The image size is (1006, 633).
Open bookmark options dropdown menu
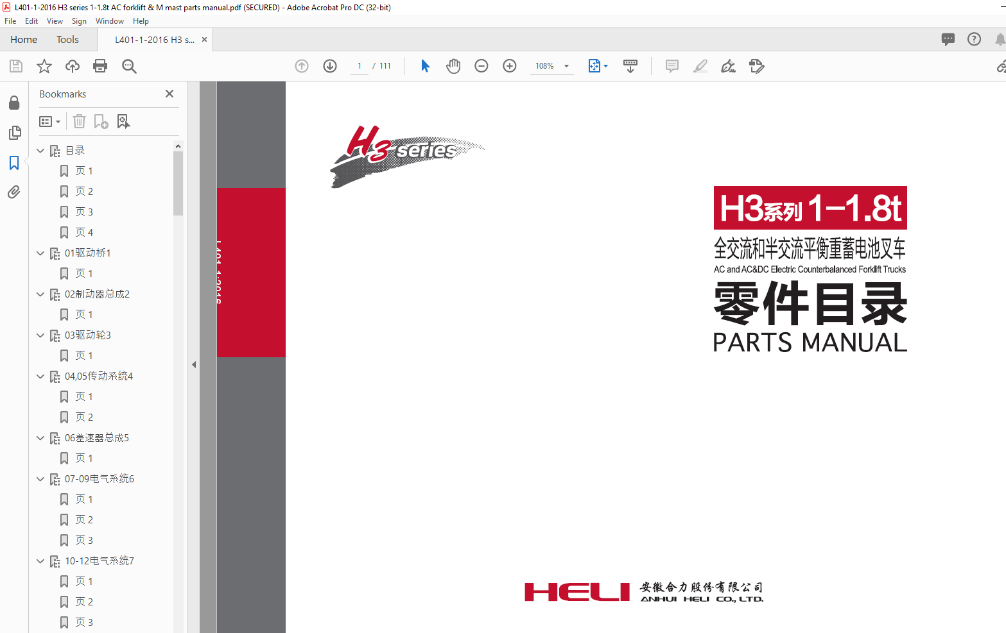click(x=50, y=121)
